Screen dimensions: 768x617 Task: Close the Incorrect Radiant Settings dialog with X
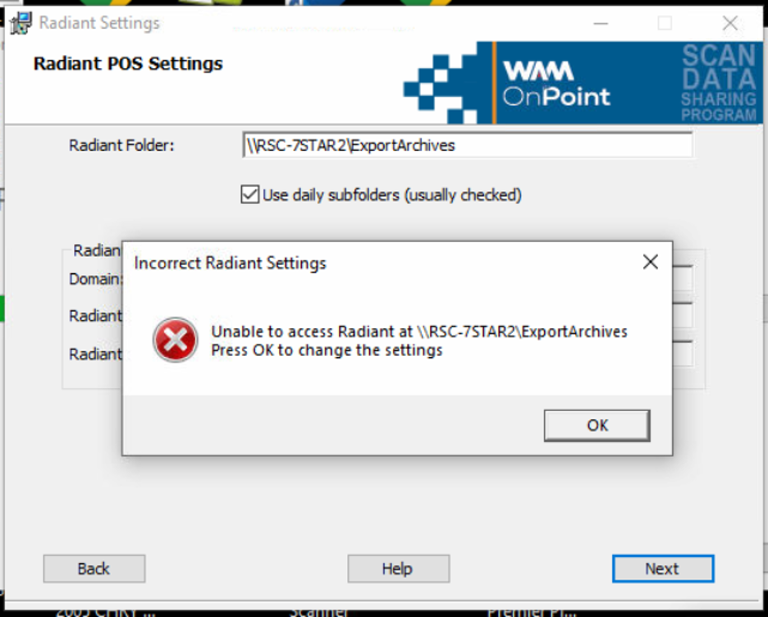click(651, 262)
